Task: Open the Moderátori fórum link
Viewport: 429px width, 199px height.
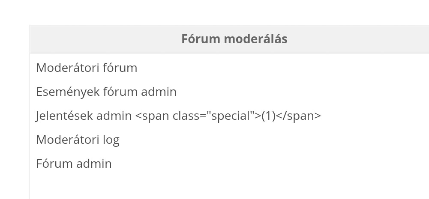Action: (x=87, y=68)
